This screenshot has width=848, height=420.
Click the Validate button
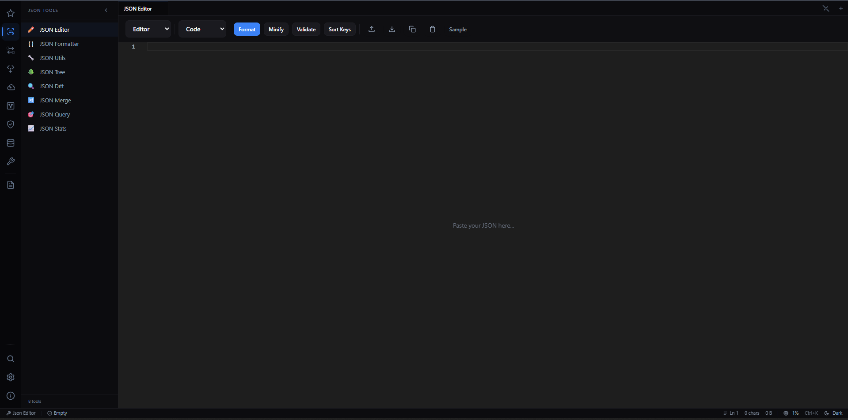(x=306, y=29)
